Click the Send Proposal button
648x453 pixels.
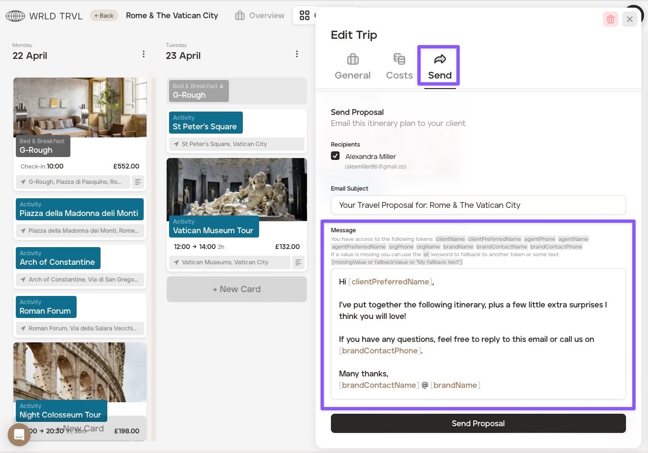(478, 423)
